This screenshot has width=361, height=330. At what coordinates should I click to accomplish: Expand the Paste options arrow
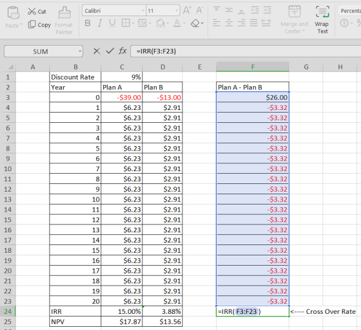point(21,24)
